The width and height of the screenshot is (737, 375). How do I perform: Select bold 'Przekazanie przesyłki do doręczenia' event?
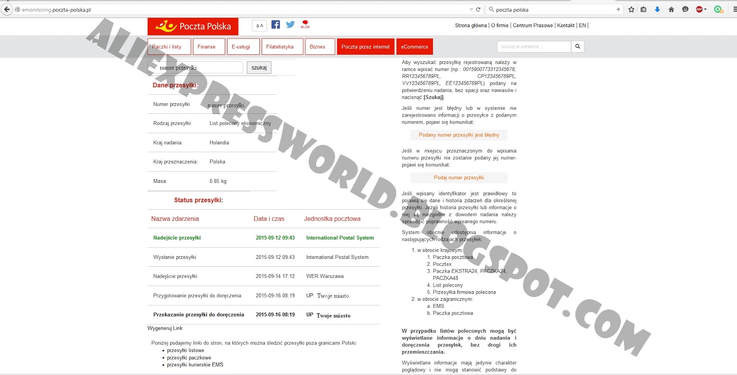(x=199, y=315)
